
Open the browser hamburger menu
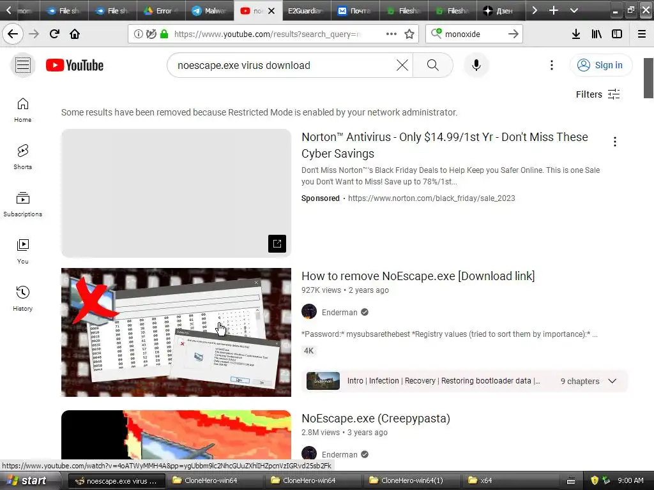641,34
